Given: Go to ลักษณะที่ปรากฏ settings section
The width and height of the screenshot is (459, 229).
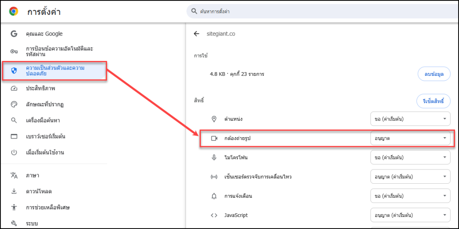Looking at the screenshot, I should (x=44, y=104).
